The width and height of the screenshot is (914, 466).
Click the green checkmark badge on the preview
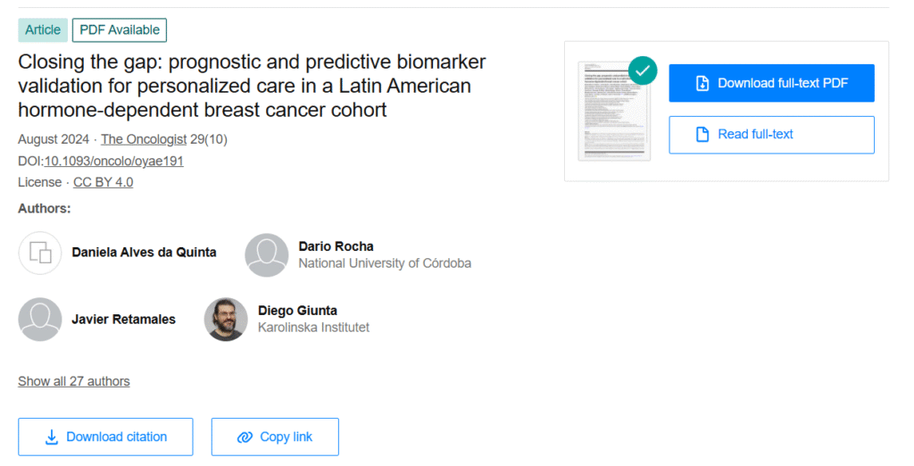click(x=643, y=71)
